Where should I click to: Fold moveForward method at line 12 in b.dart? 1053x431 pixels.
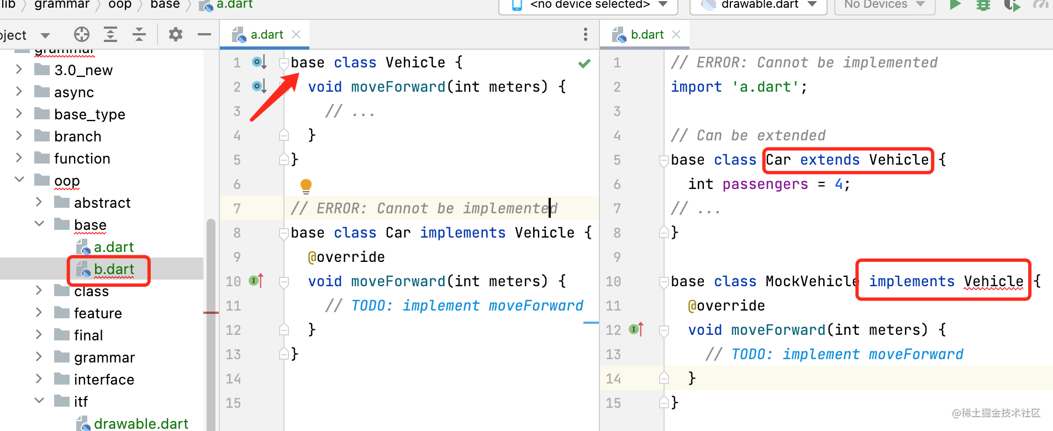point(664,330)
